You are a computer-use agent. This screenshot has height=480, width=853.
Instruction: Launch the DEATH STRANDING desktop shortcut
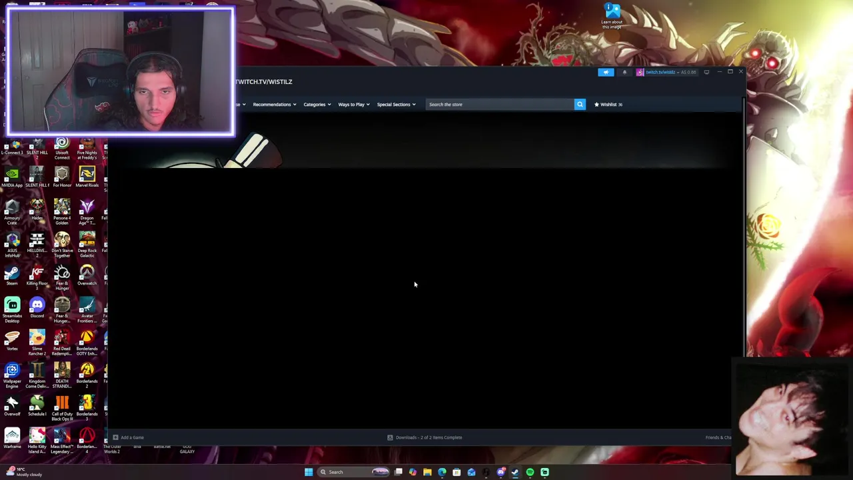[62, 375]
